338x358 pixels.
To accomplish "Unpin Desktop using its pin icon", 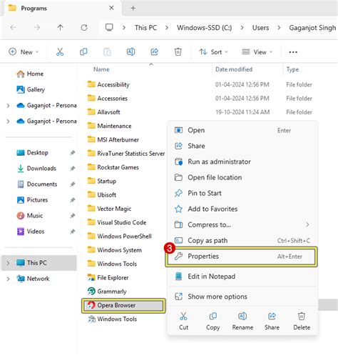I will pyautogui.click(x=73, y=153).
